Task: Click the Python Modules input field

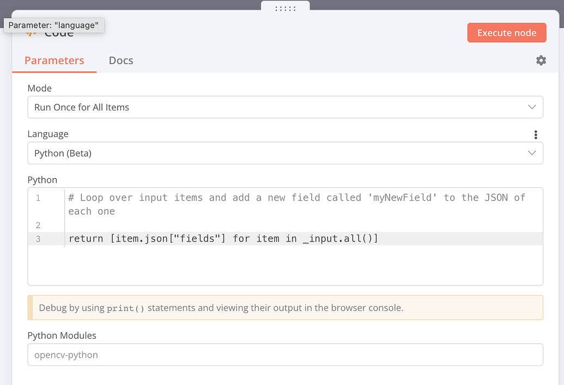Action: tap(285, 355)
